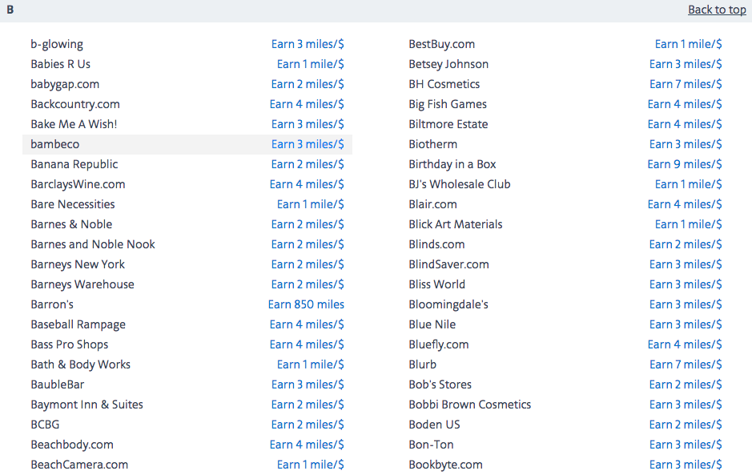Open Baseball Rampage store
Image resolution: width=752 pixels, height=475 pixels.
point(78,325)
